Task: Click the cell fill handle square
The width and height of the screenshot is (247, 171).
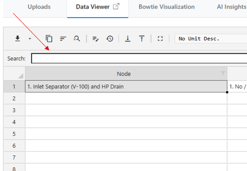Action: coord(227,92)
